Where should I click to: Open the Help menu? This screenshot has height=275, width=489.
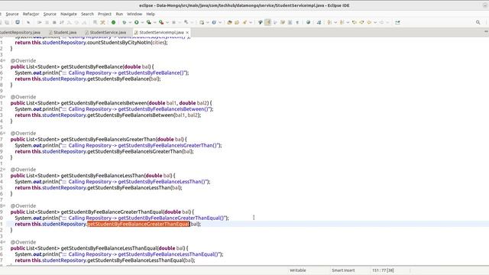(x=151, y=14)
